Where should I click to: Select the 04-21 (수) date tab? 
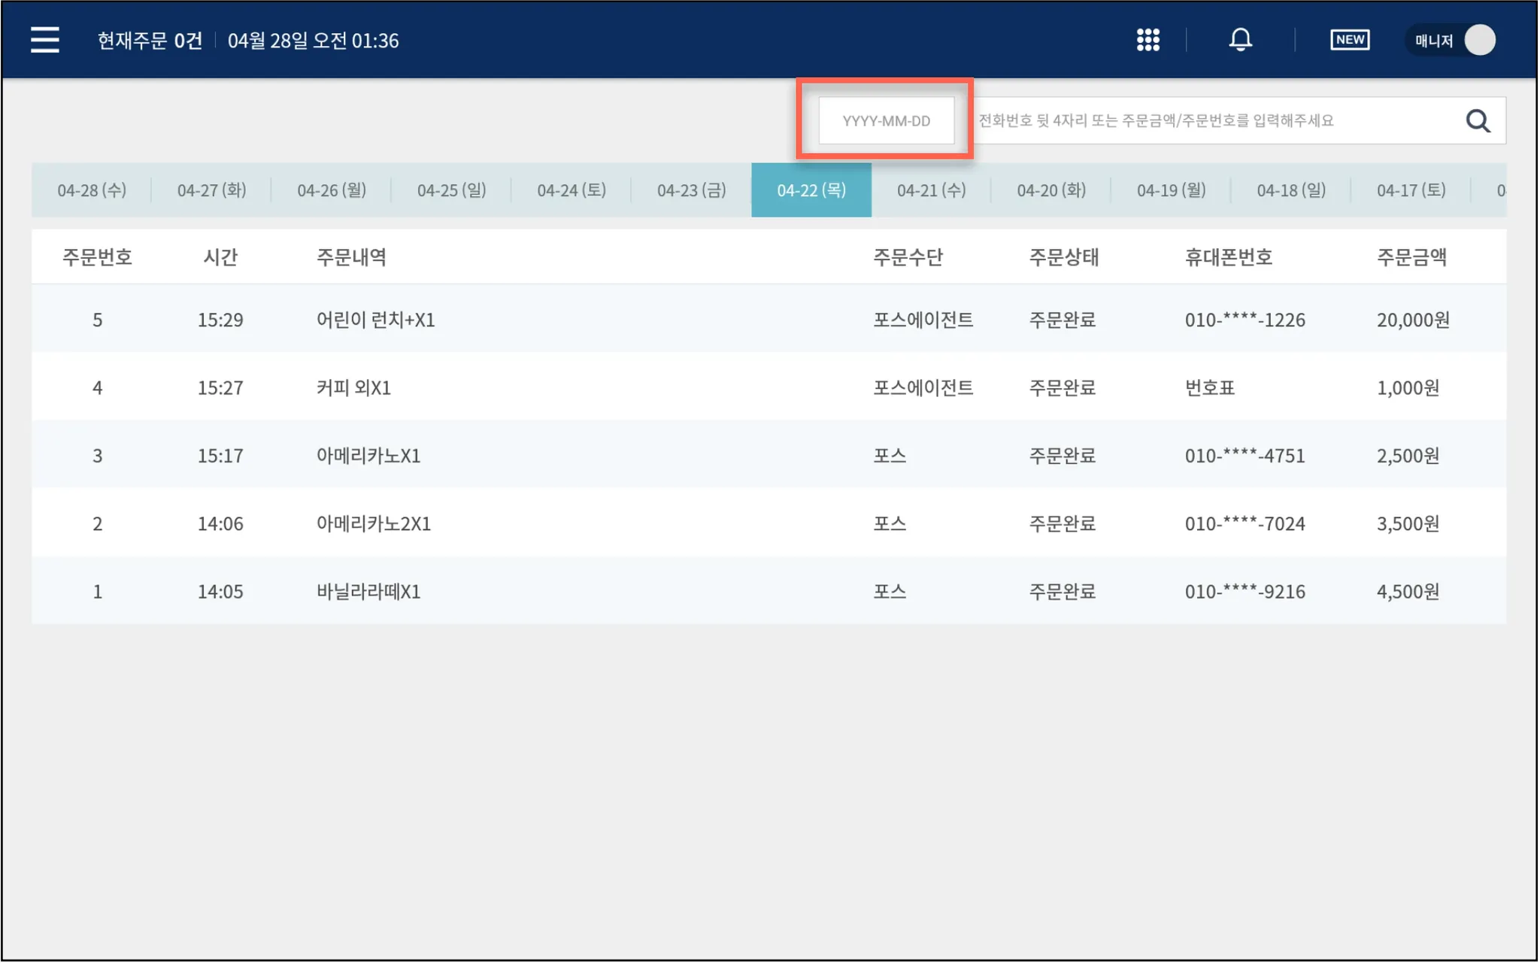click(931, 190)
